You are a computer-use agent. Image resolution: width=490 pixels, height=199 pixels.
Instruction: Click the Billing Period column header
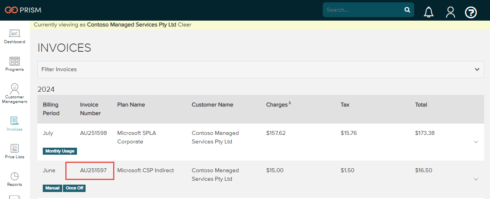pyautogui.click(x=51, y=109)
